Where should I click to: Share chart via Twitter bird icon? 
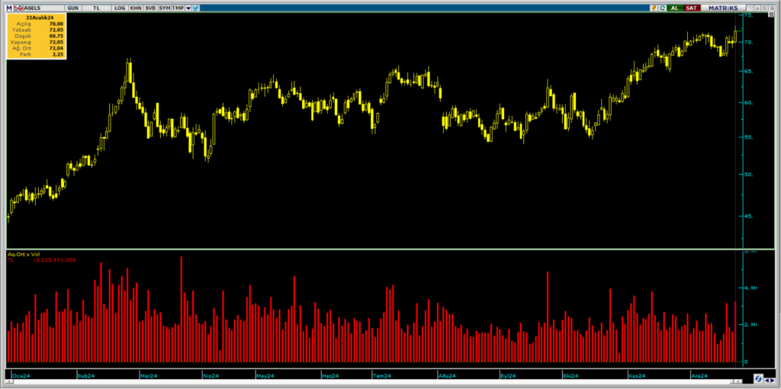pyautogui.click(x=196, y=7)
